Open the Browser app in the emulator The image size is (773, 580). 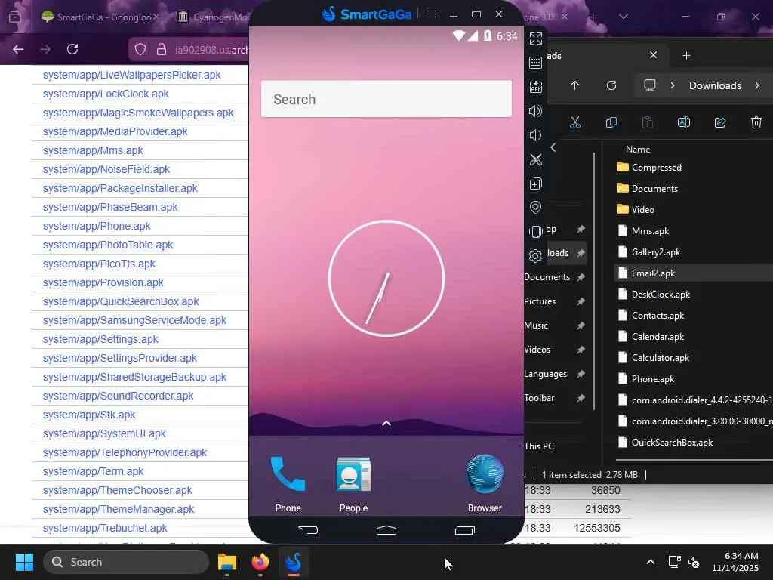pos(485,484)
